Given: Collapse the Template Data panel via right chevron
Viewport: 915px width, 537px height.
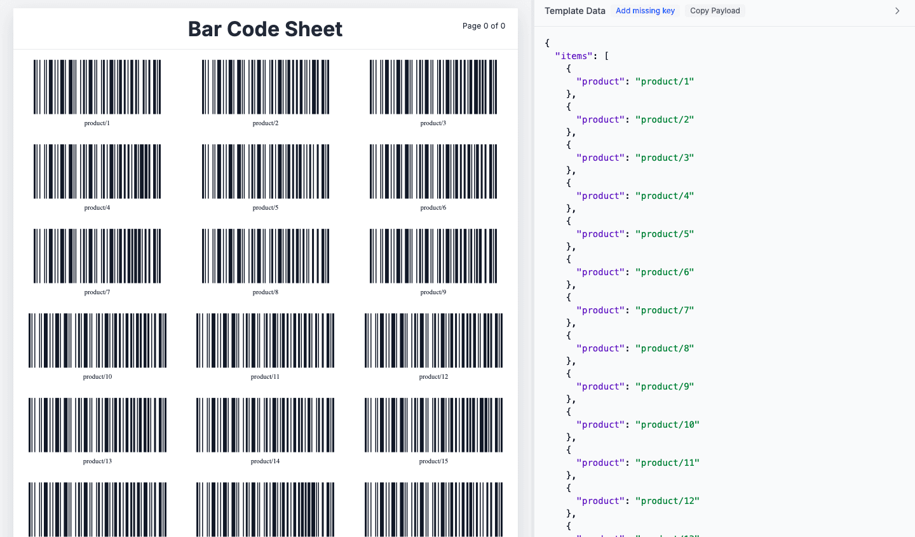Looking at the screenshot, I should 897,10.
